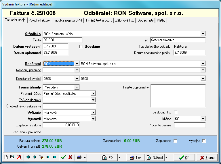
Task: Delete record with the red-crossed document icon
Action: (x=19, y=157)
